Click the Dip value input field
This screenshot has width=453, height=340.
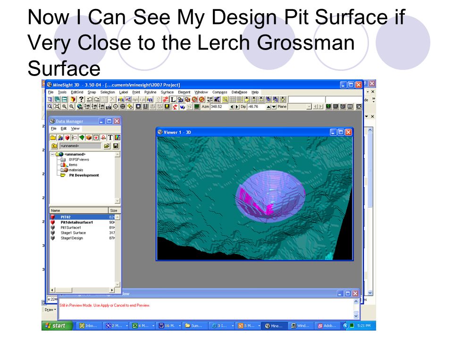[x=256, y=107]
